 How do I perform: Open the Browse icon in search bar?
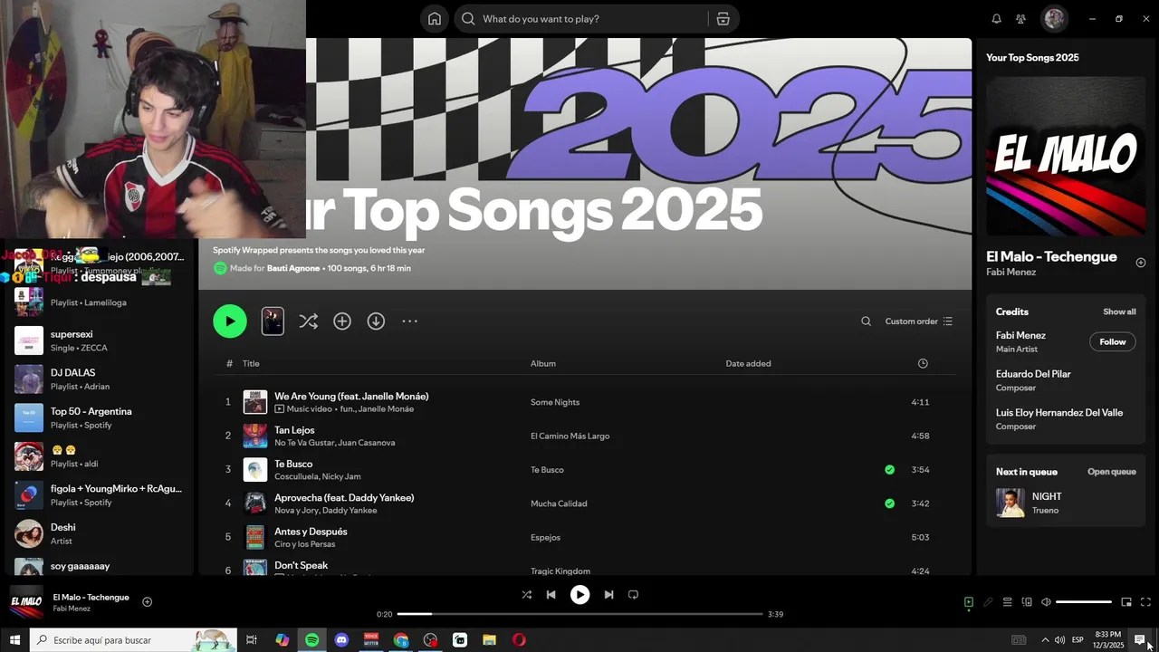tap(723, 19)
